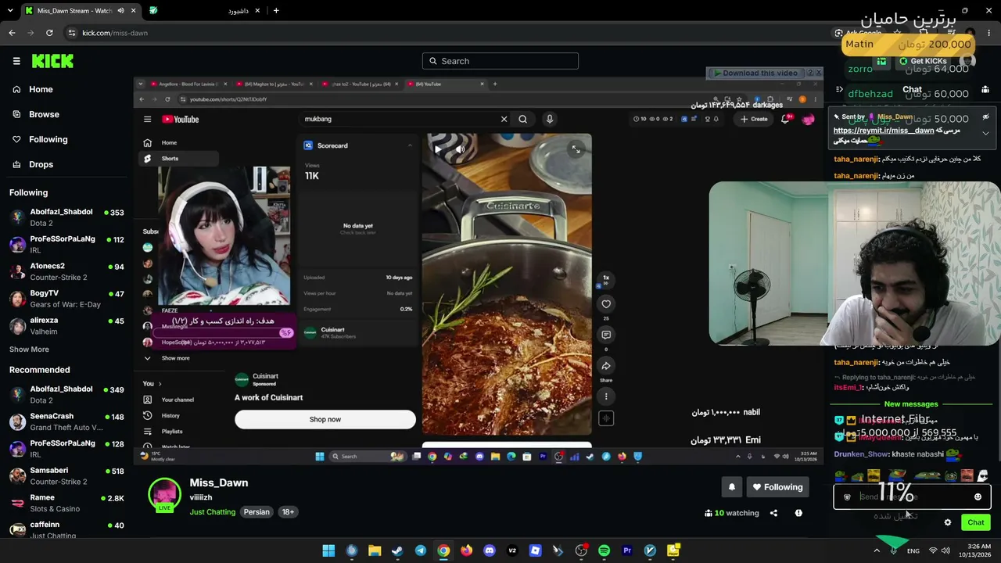Viewport: 1001px width, 563px height.
Task: Click the Get KICKs button
Action: click(x=923, y=61)
